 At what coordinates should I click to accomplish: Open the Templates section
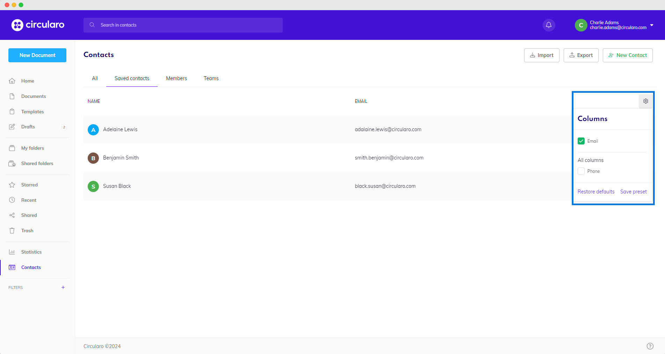tap(32, 111)
